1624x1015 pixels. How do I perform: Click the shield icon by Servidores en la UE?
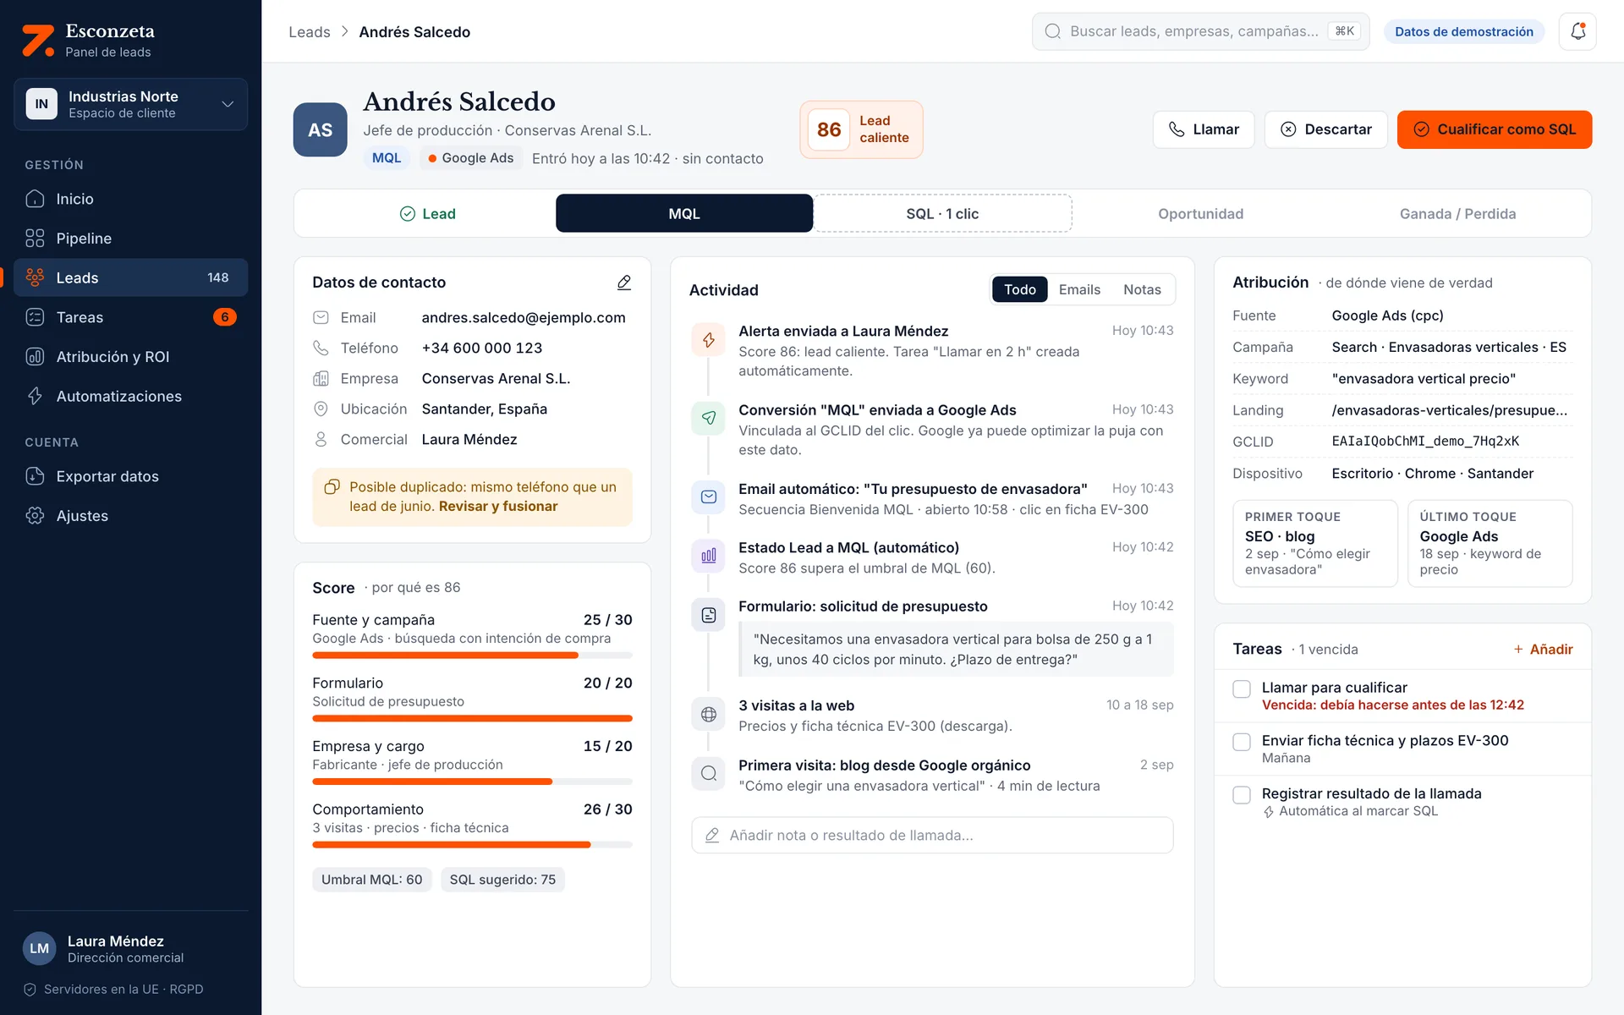tap(30, 990)
